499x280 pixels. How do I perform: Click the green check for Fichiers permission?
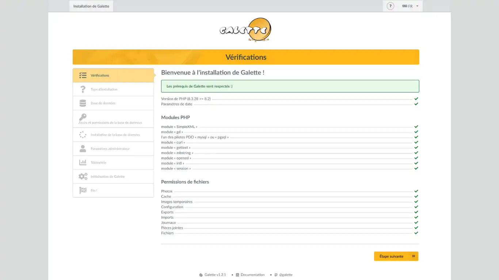click(x=416, y=233)
